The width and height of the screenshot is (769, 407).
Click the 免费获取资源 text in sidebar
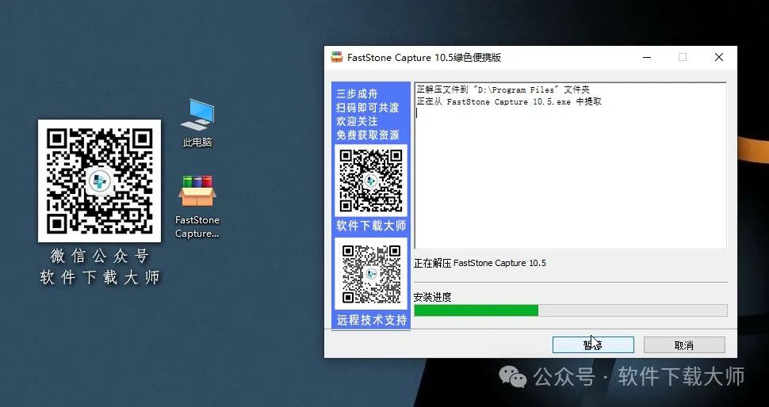click(367, 135)
